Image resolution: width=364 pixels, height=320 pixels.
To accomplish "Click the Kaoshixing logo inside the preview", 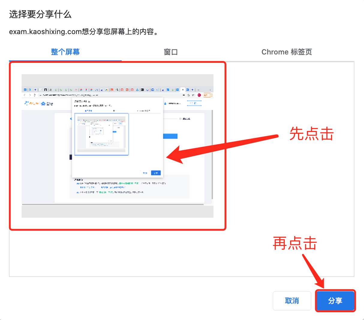I will (32, 103).
